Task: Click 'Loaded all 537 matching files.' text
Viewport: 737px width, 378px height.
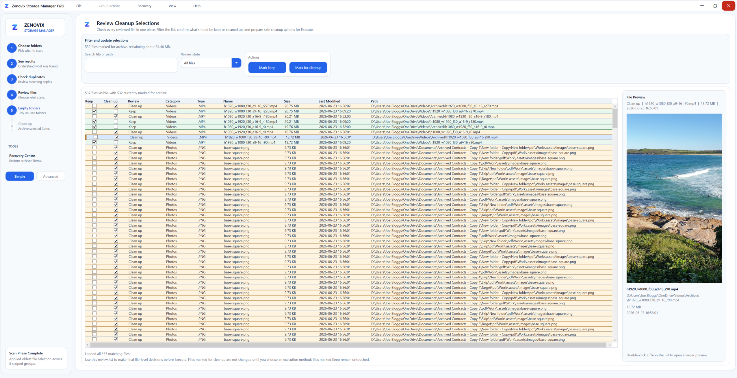Action: (x=107, y=354)
